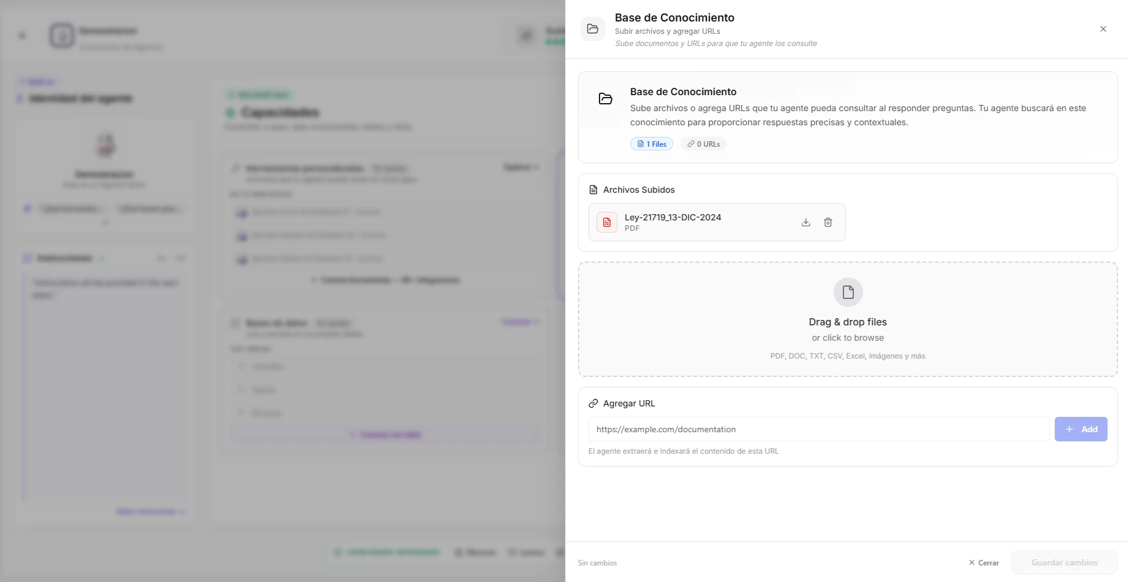Click the Ley-21719_13-DIC-2024 file name
The width and height of the screenshot is (1129, 582).
point(673,217)
